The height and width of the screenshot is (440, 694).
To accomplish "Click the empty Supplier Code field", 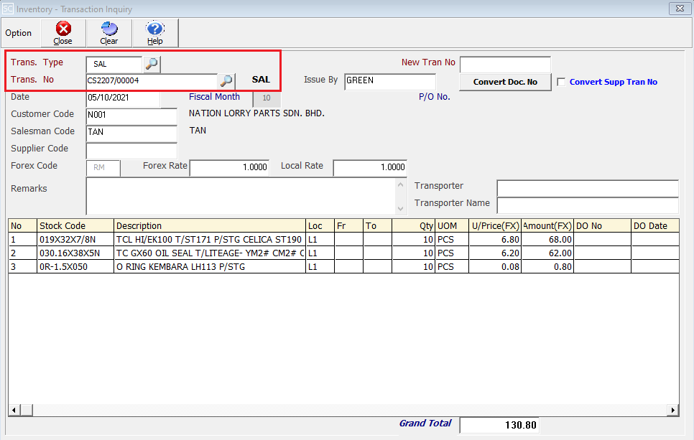I will click(x=131, y=150).
